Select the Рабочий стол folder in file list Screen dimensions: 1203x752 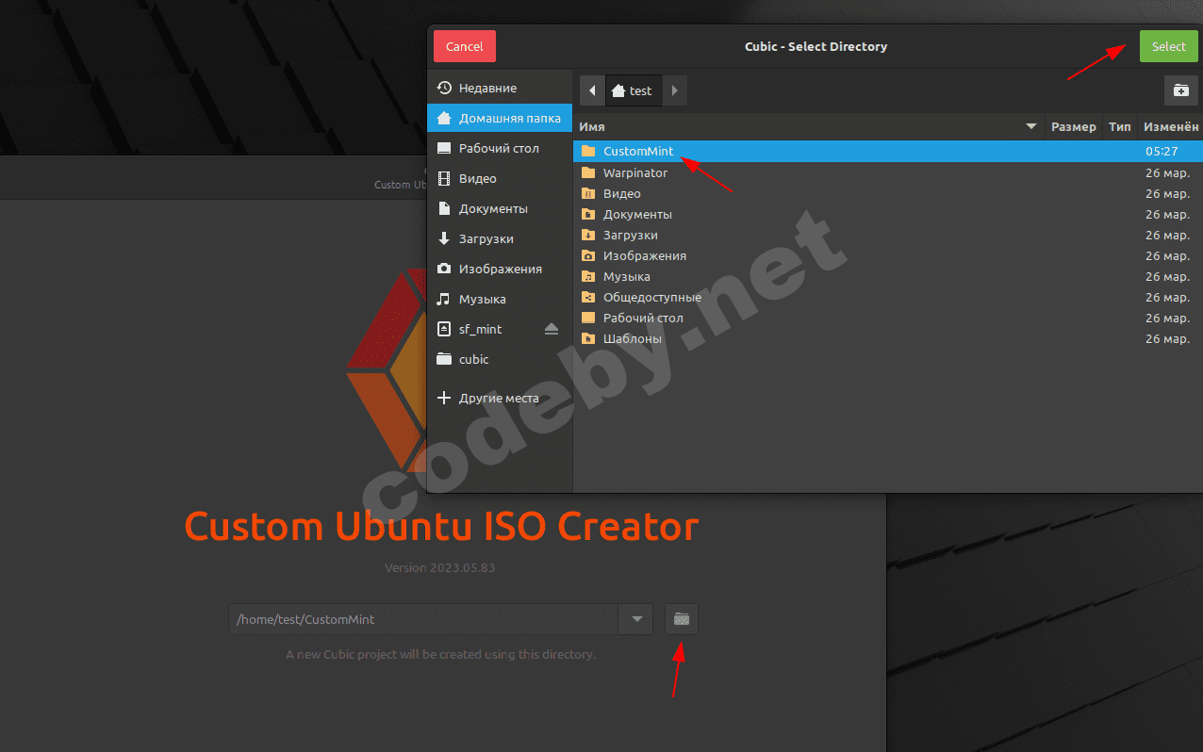click(x=888, y=318)
